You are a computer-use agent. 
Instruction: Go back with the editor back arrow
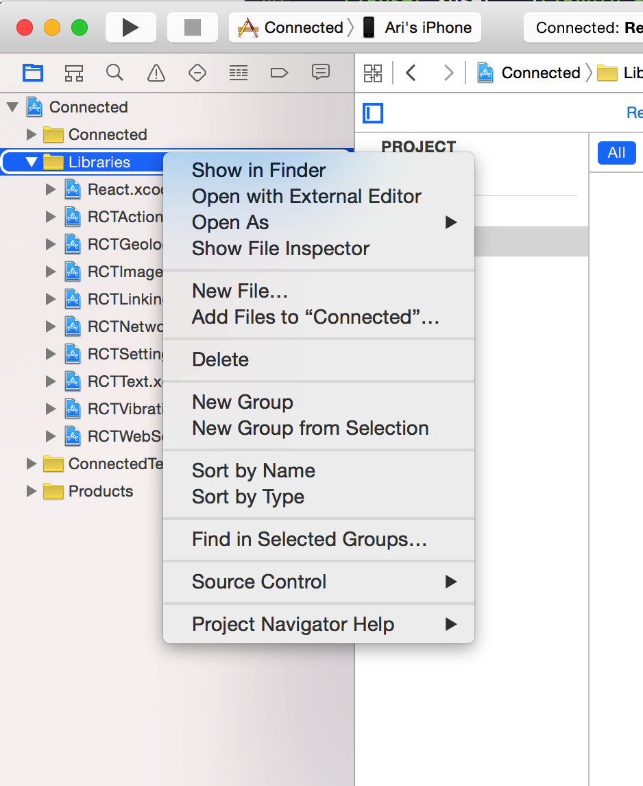411,73
